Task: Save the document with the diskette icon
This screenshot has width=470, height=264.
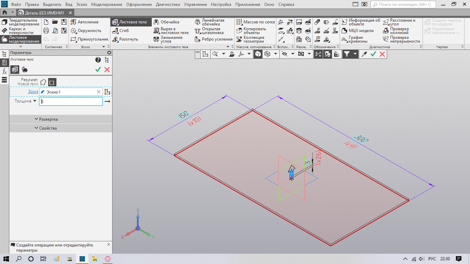Action: (64, 22)
